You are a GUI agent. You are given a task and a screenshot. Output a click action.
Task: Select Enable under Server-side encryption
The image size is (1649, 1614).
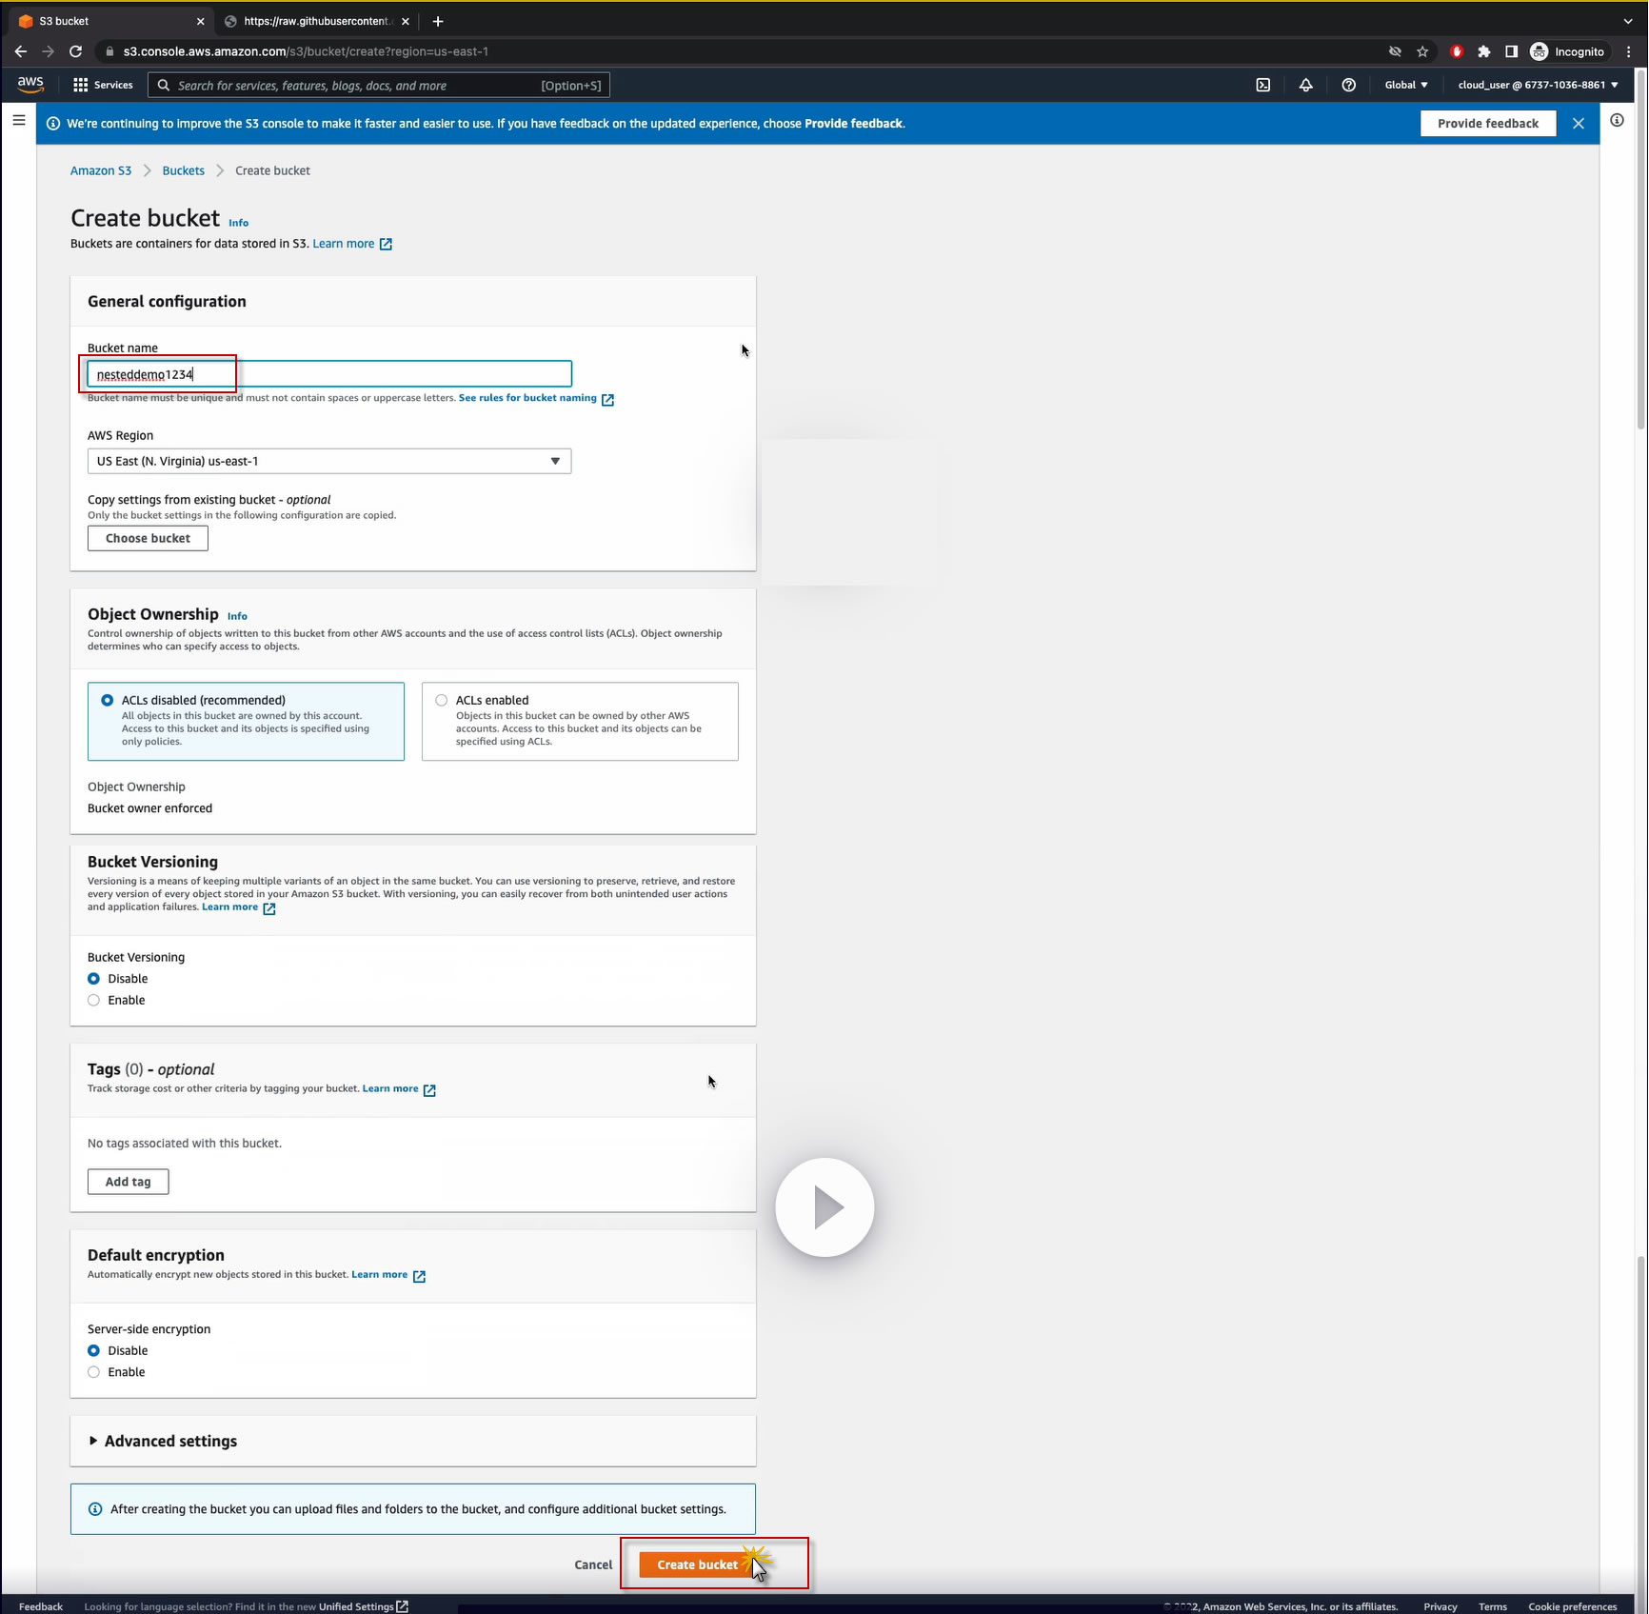pos(93,1372)
